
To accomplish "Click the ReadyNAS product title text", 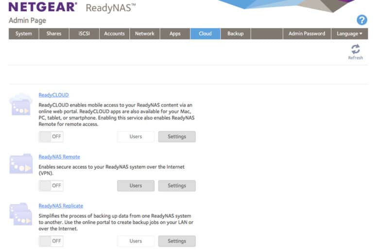I will coord(111,8).
